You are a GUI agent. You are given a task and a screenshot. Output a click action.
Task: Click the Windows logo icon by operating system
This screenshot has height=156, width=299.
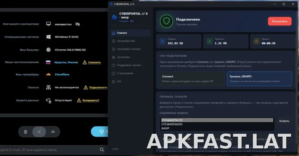coord(48,37)
